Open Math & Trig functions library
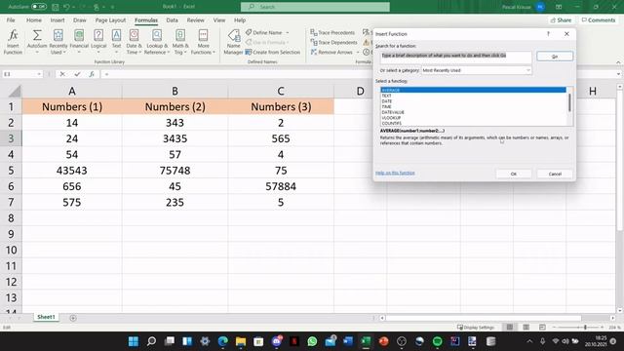This screenshot has height=351, width=624. [x=180, y=42]
